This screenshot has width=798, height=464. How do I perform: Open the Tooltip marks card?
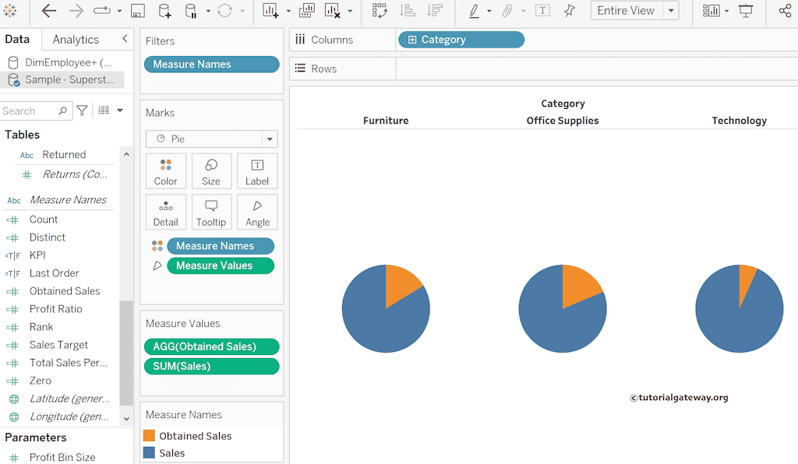(211, 213)
